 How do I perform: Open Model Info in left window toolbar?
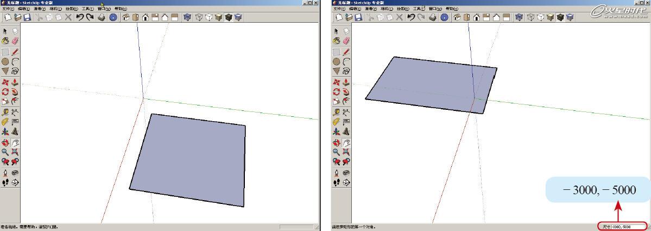coord(113,17)
